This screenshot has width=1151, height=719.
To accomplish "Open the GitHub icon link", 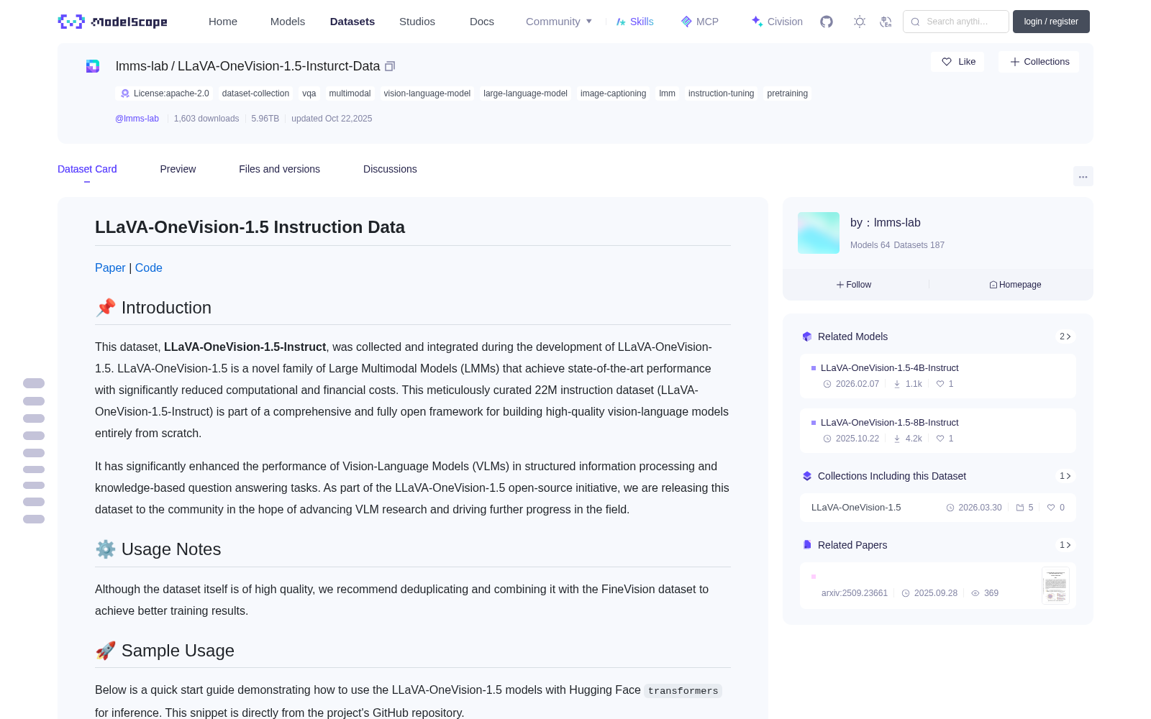I will (x=827, y=22).
